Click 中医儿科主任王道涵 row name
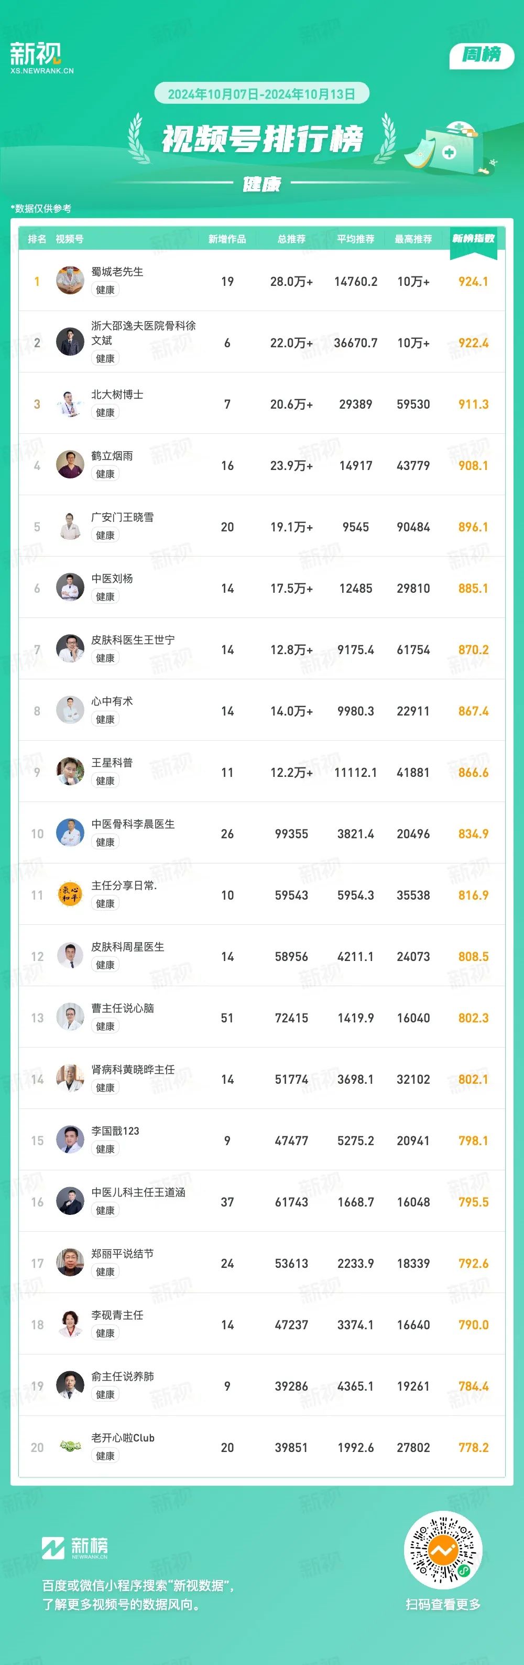Viewport: 524px width, 1665px height. [x=138, y=1192]
